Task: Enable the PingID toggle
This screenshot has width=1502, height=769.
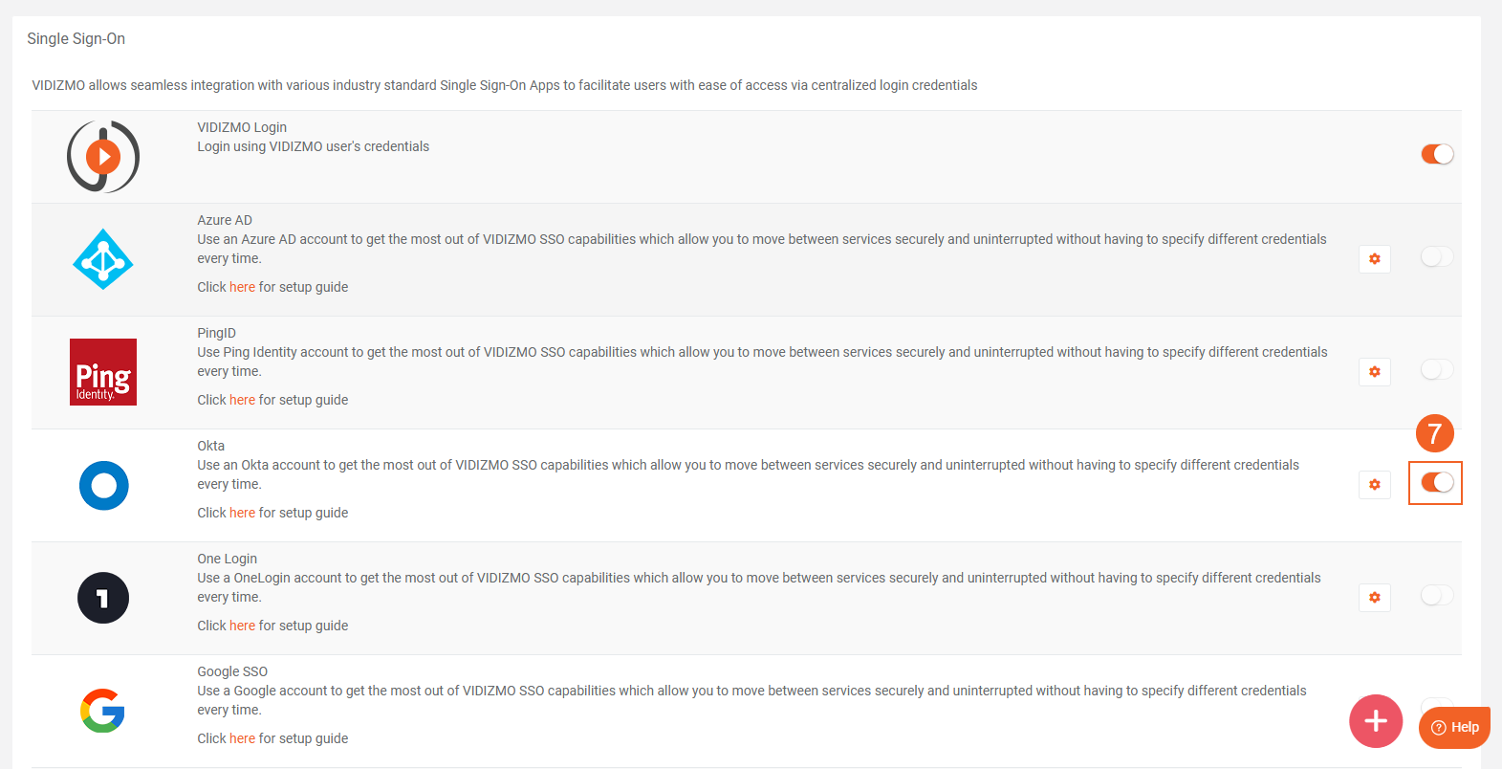Action: point(1436,369)
